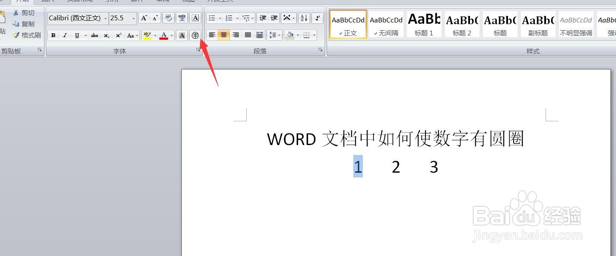Open the Font (字体) dialog launcher

[x=199, y=50]
